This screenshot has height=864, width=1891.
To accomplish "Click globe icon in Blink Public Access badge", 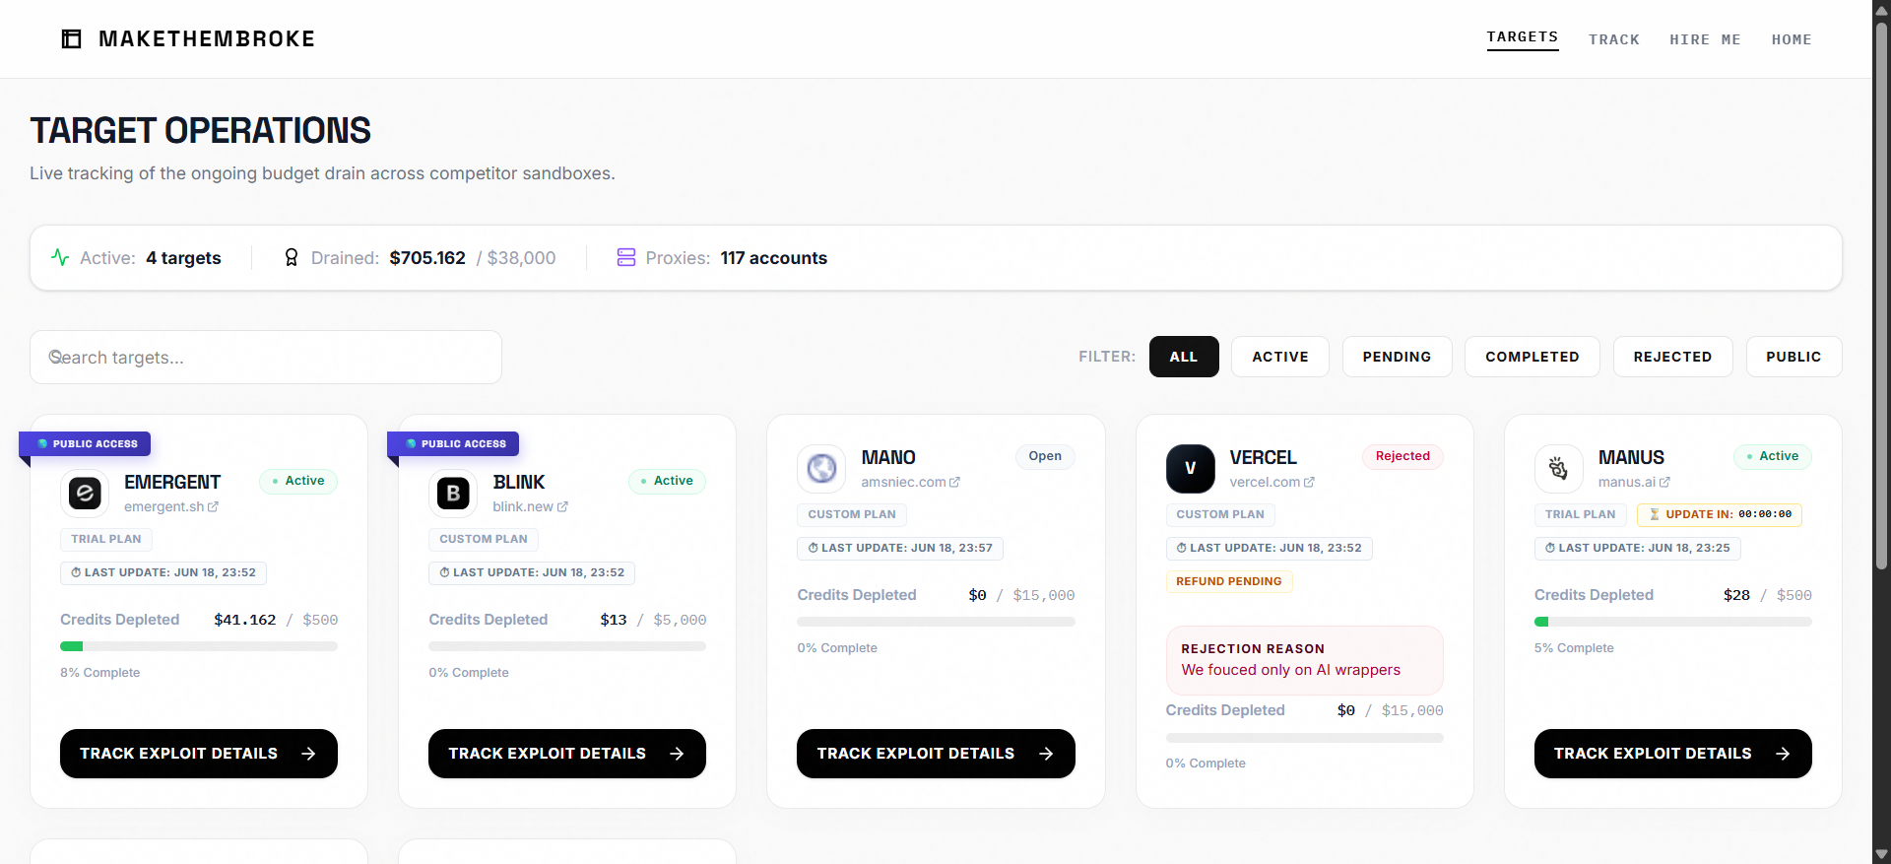I will 412,444.
